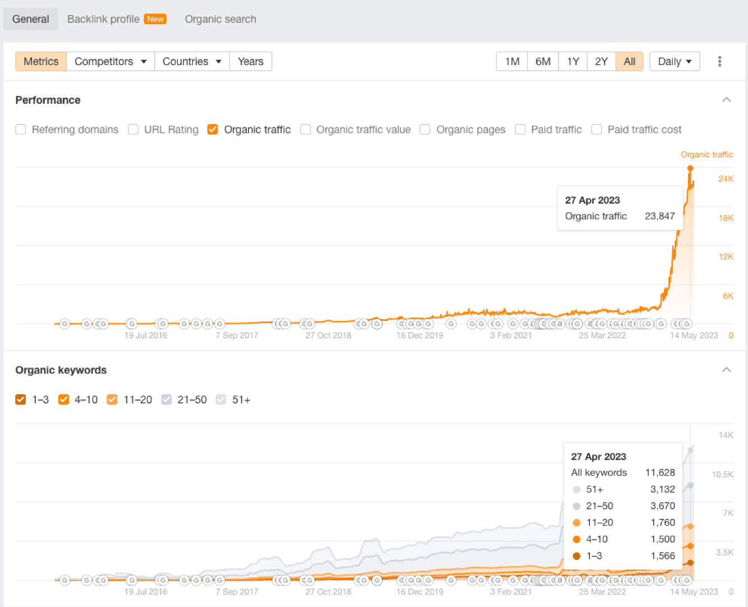Click the isolated Google update marker between Dec 2019 and Feb 2021

point(451,324)
